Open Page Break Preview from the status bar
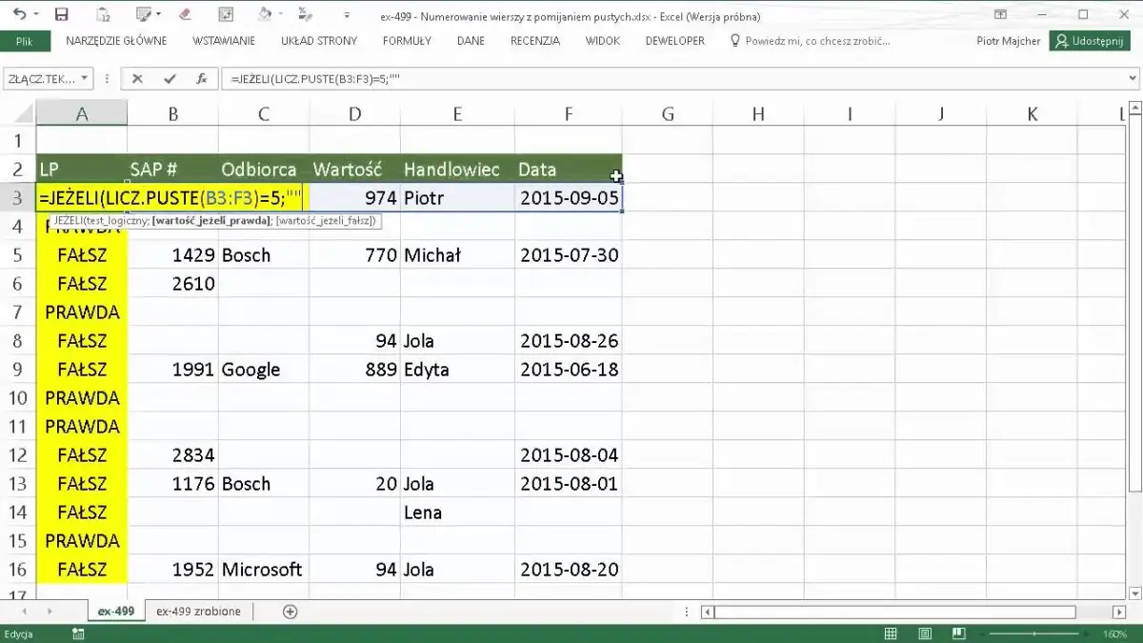This screenshot has width=1143, height=643. 958,633
